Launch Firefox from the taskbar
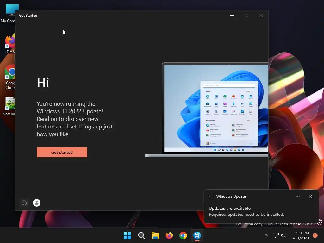 click(169, 235)
